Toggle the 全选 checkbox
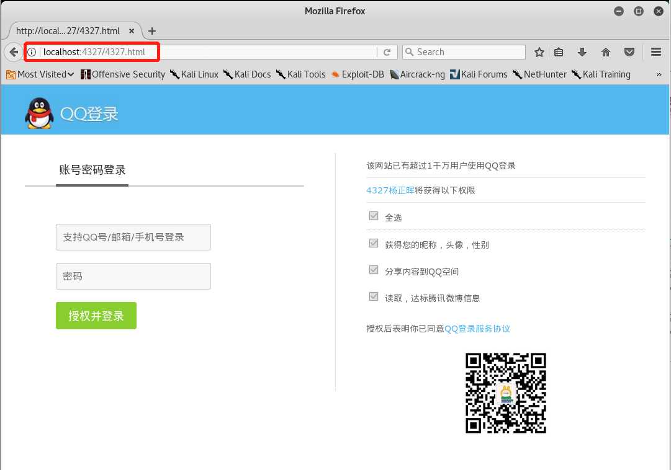The image size is (671, 470). pyautogui.click(x=374, y=216)
